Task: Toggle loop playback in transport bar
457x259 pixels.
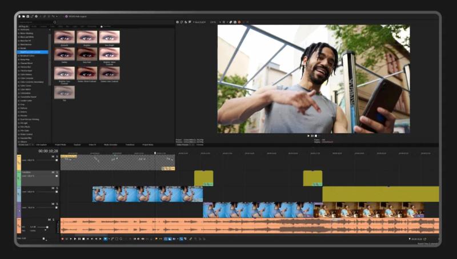Action: [x=66, y=238]
